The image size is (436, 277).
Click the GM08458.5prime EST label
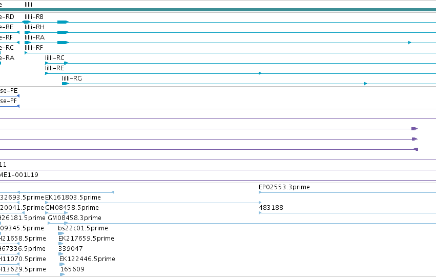click(72, 208)
